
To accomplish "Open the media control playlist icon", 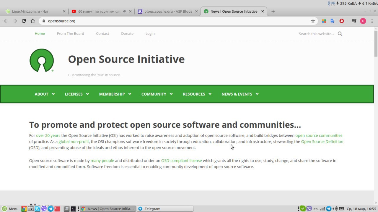I will coord(354,21).
